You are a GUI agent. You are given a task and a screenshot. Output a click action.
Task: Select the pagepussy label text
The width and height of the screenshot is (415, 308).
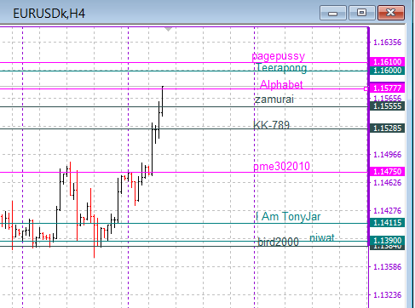coord(279,56)
